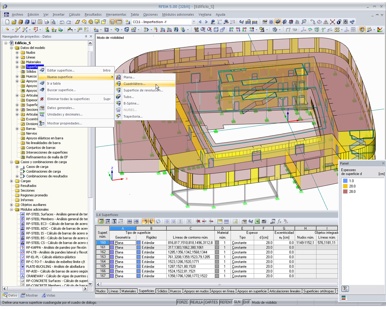Image resolution: width=386 pixels, height=309 pixels.
Task: Choose Cuadrilátero... in the submenu
Action: click(145, 84)
